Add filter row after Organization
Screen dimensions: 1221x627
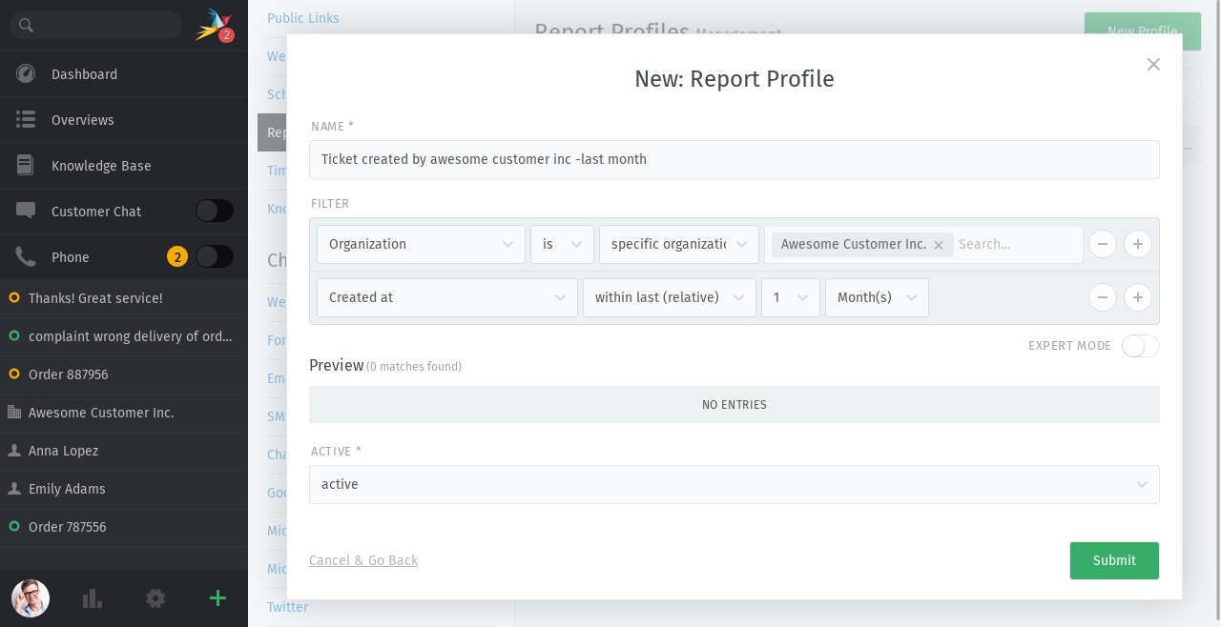pos(1137,244)
